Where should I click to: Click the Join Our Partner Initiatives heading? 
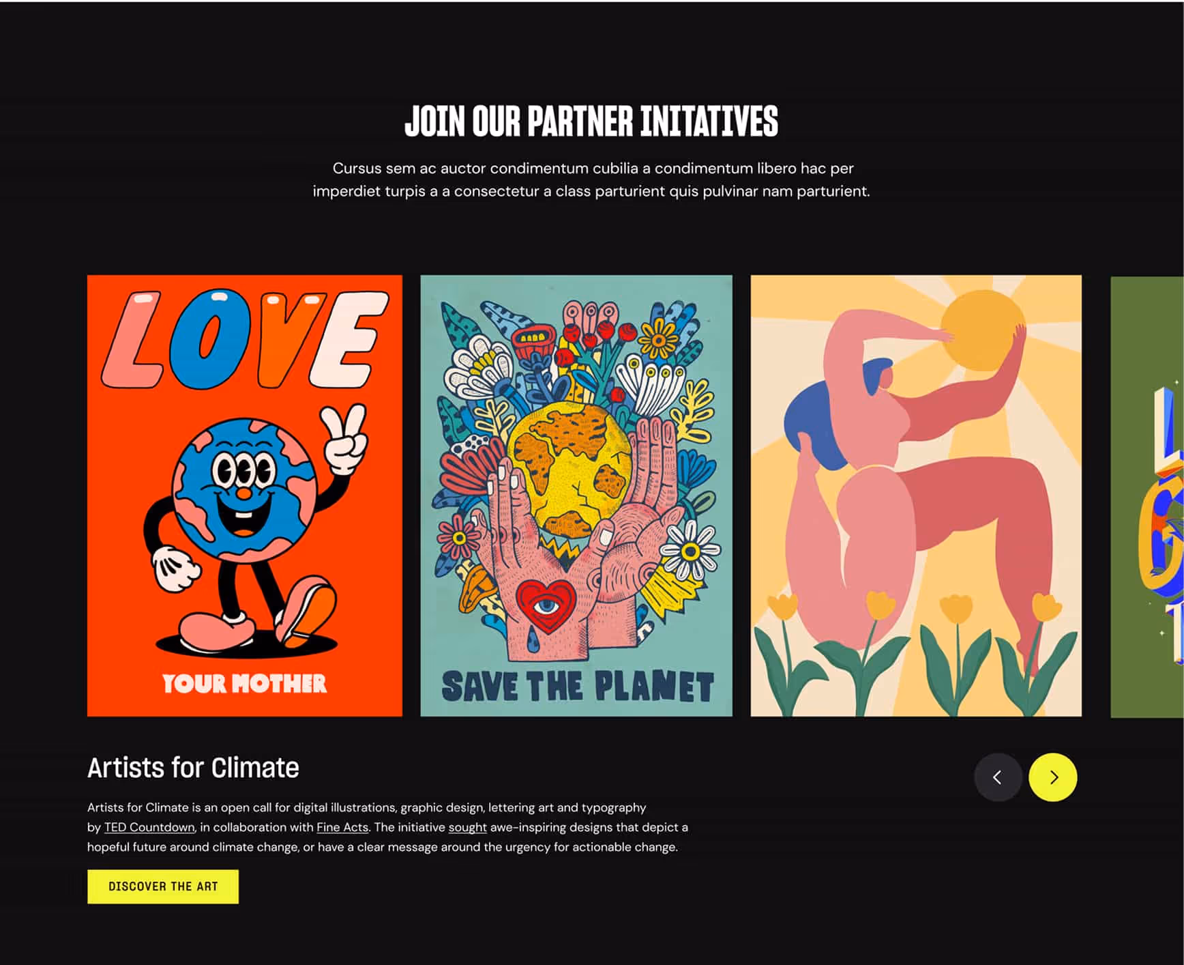coord(591,121)
